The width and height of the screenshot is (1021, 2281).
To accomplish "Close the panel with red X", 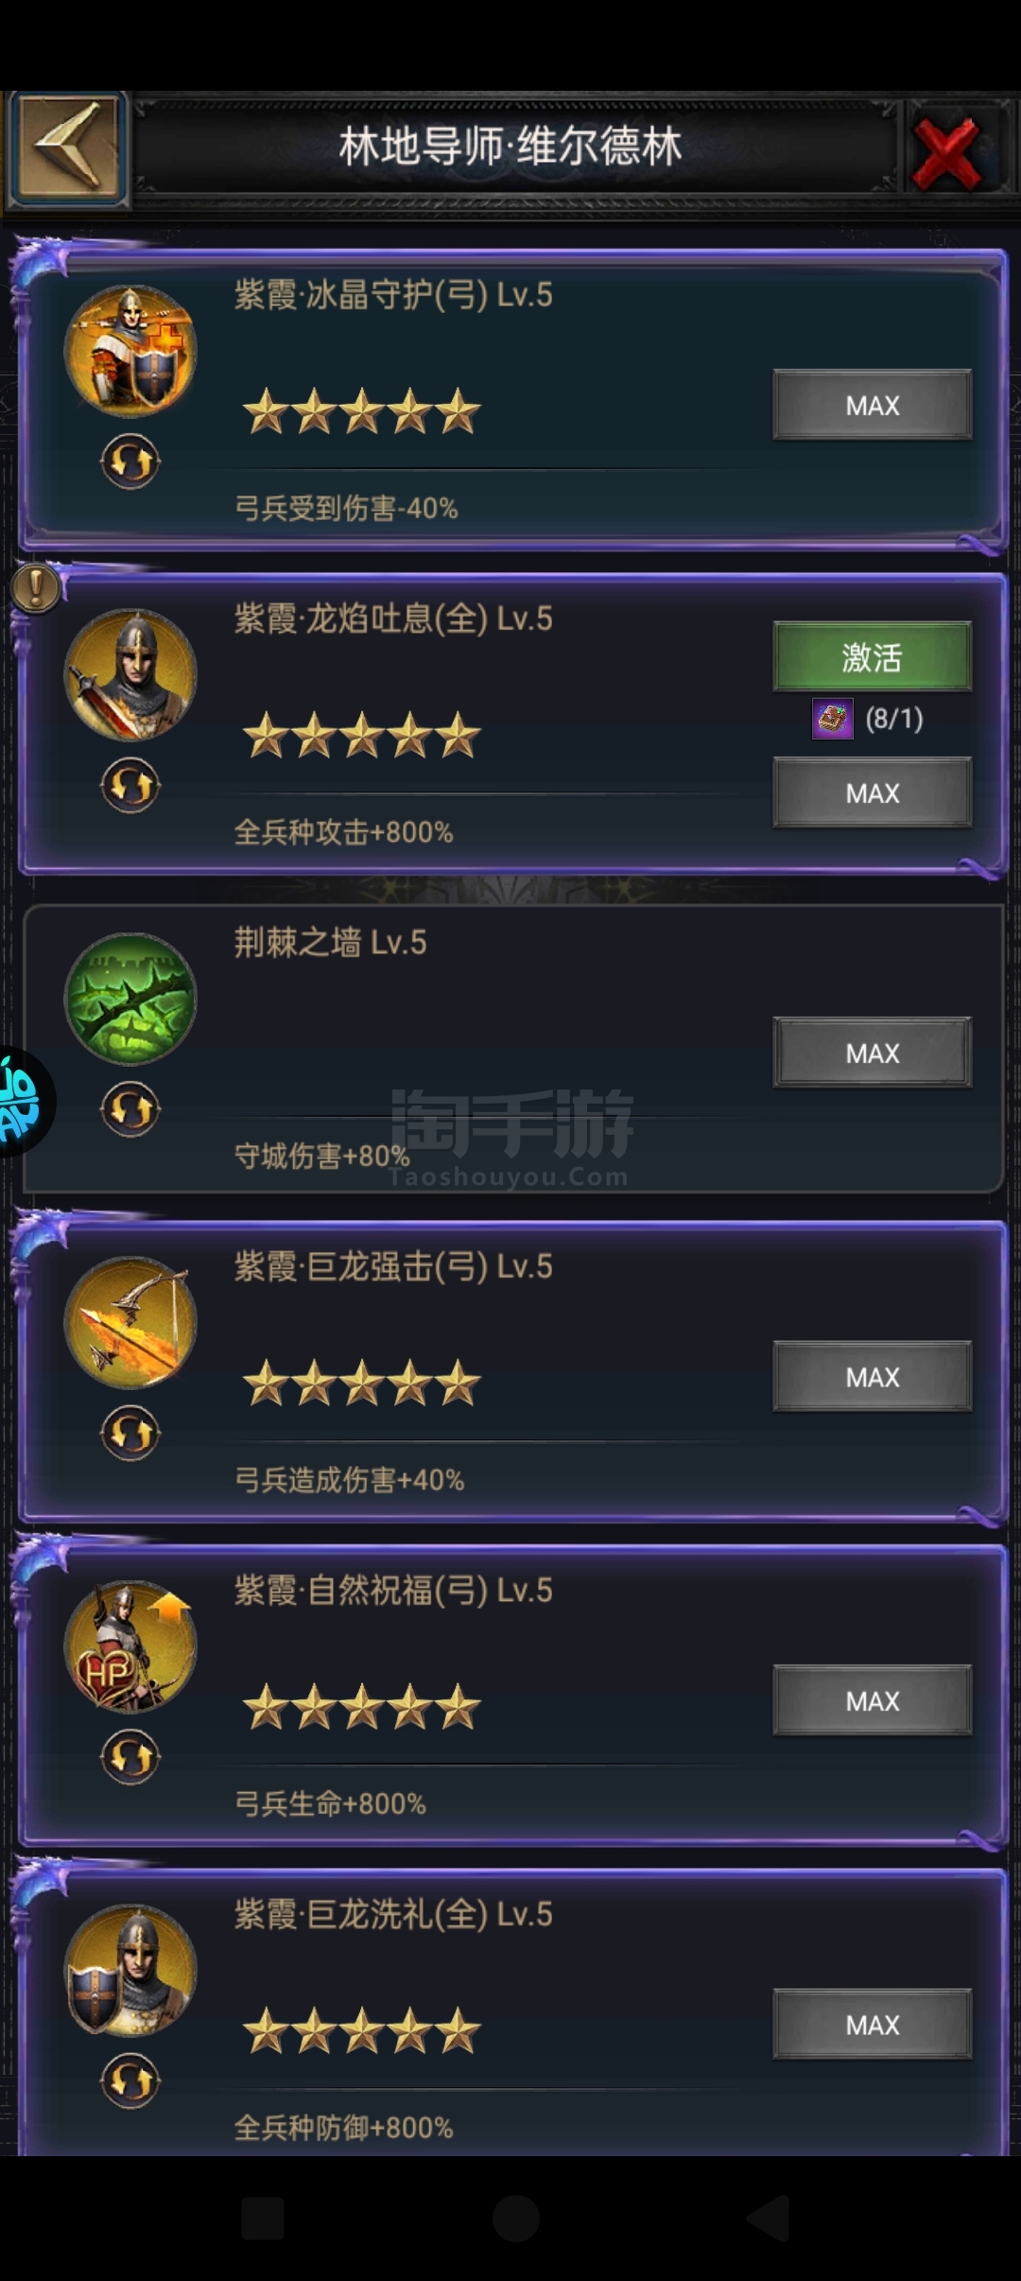I will 947,152.
